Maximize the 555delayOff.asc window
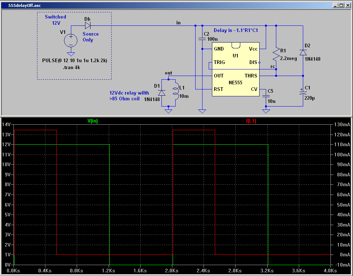Screen dimensions: 353x276 click(x=341, y=5)
